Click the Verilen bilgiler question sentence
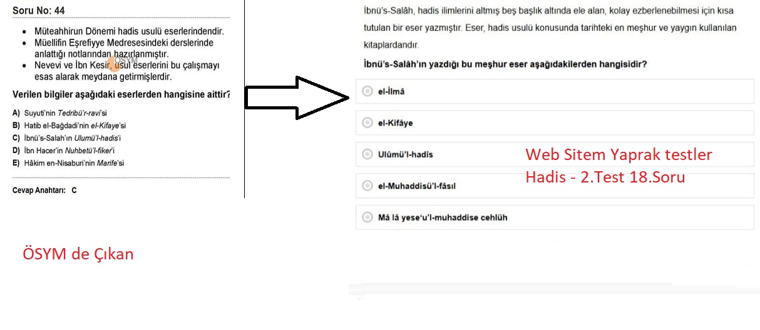 pos(121,94)
